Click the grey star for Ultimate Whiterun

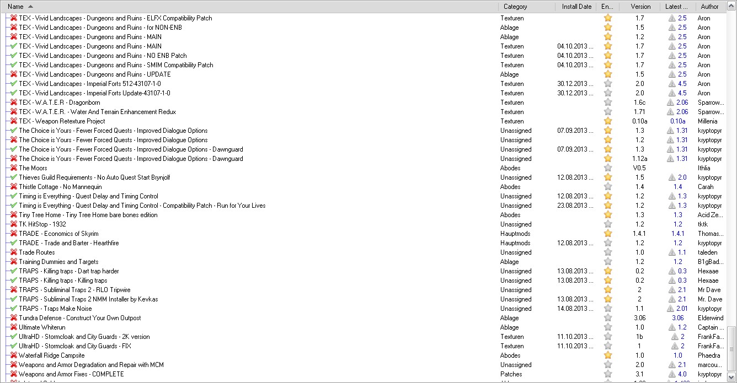click(608, 327)
